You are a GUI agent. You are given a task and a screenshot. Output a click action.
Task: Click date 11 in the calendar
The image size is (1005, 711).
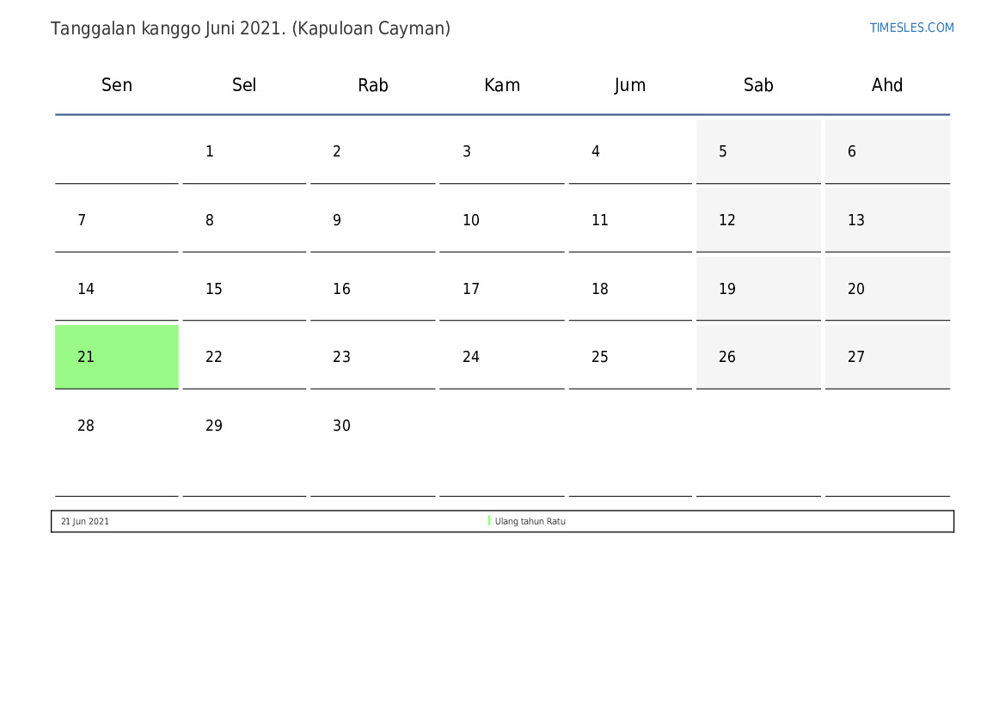[630, 220]
